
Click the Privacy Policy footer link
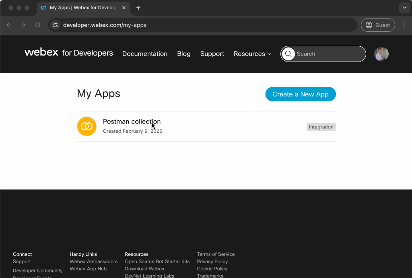click(212, 262)
